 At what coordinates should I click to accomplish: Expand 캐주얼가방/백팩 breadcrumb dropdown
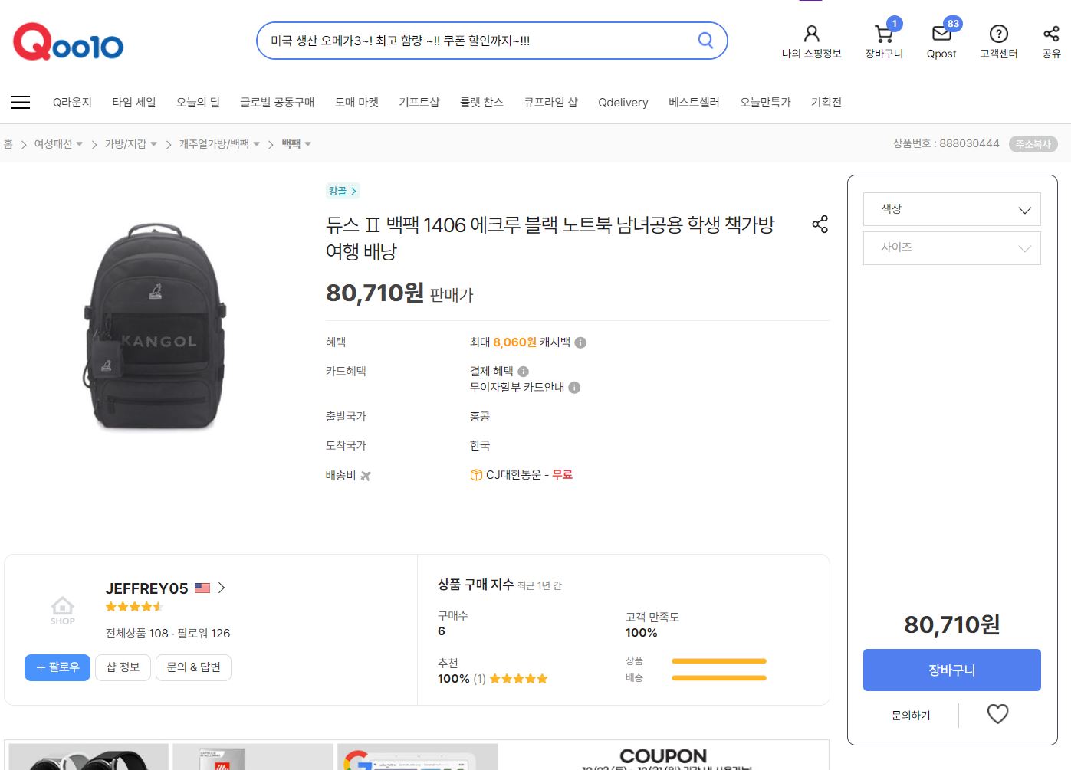256,144
